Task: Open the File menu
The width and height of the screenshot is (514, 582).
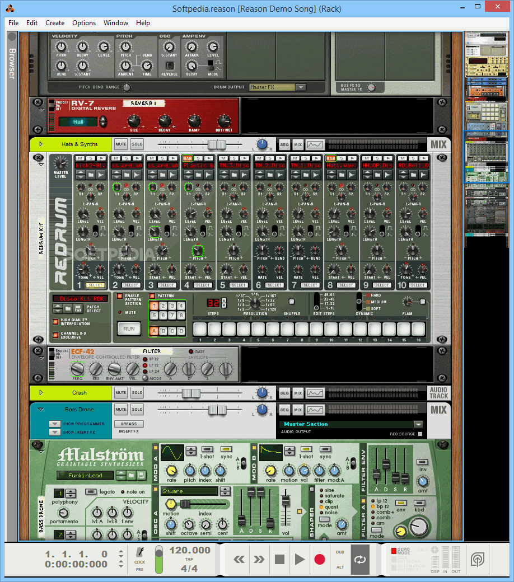Action: click(x=13, y=22)
